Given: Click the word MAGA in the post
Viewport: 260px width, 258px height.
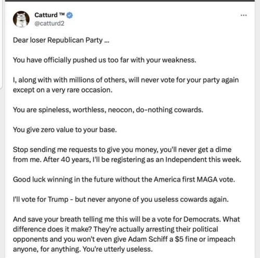Looking at the screenshot, I should coord(207,179).
